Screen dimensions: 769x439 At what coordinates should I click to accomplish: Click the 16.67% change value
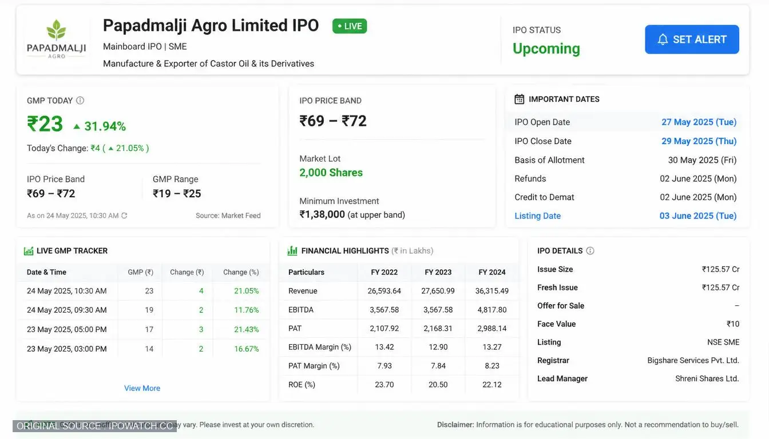247,349
